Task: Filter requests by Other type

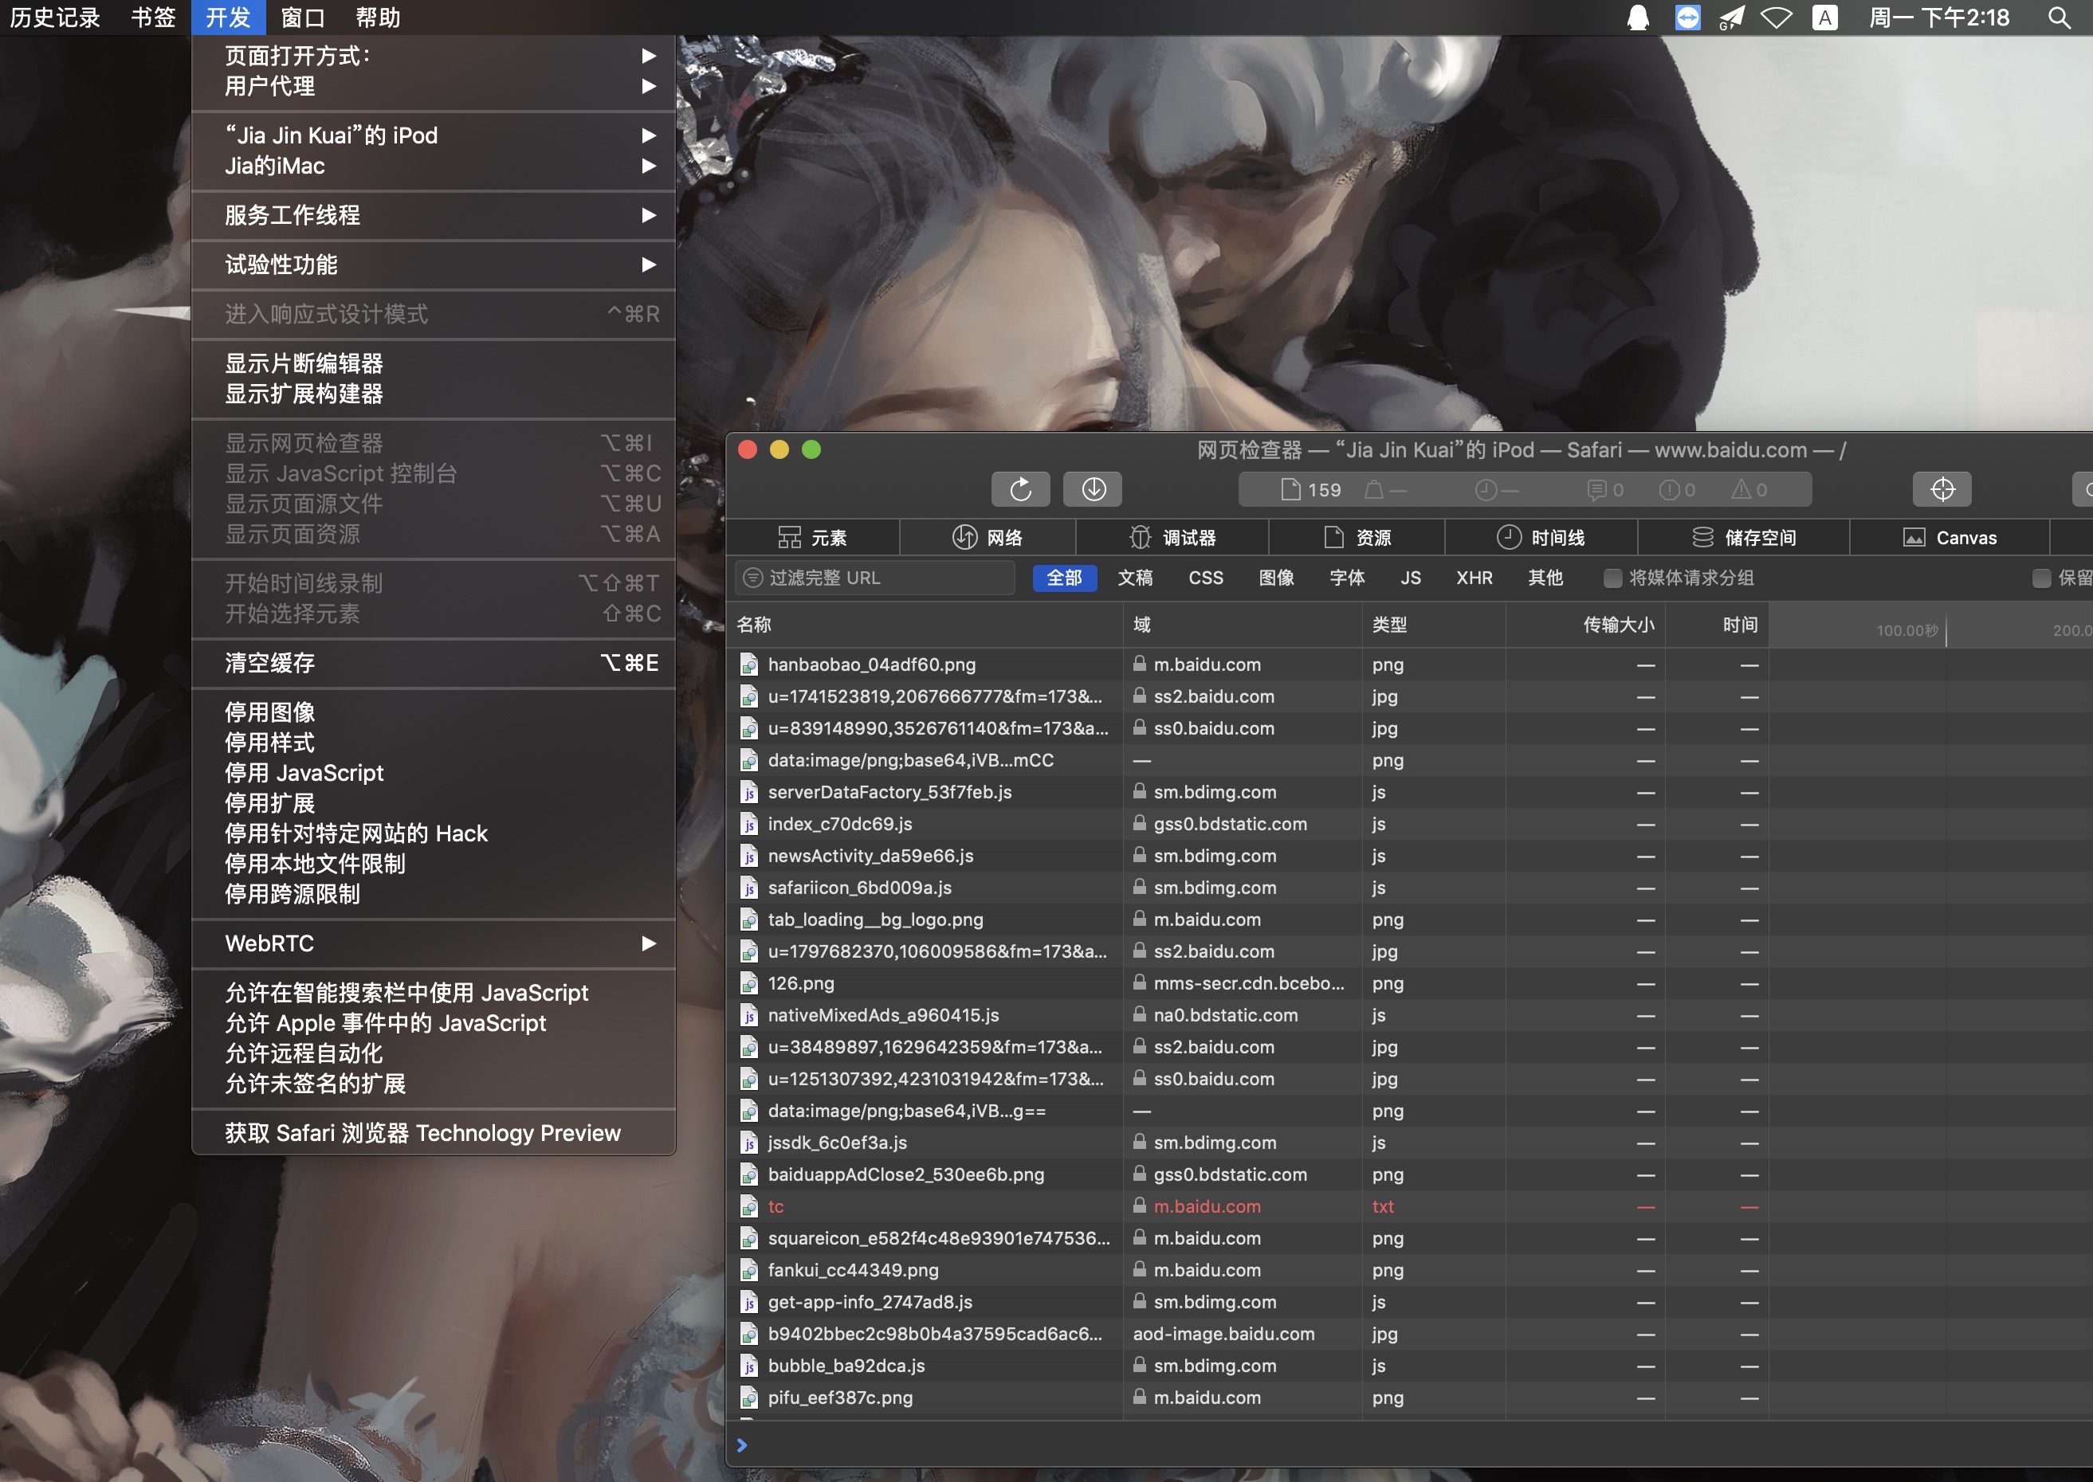Action: pos(1545,578)
